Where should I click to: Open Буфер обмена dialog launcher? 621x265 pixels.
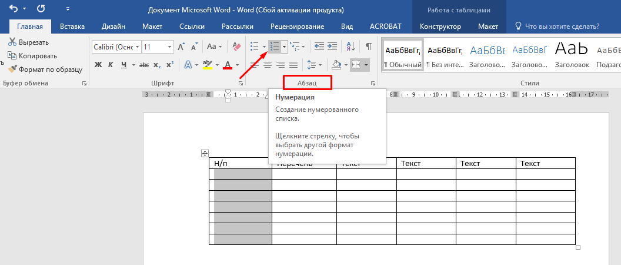tap(84, 83)
